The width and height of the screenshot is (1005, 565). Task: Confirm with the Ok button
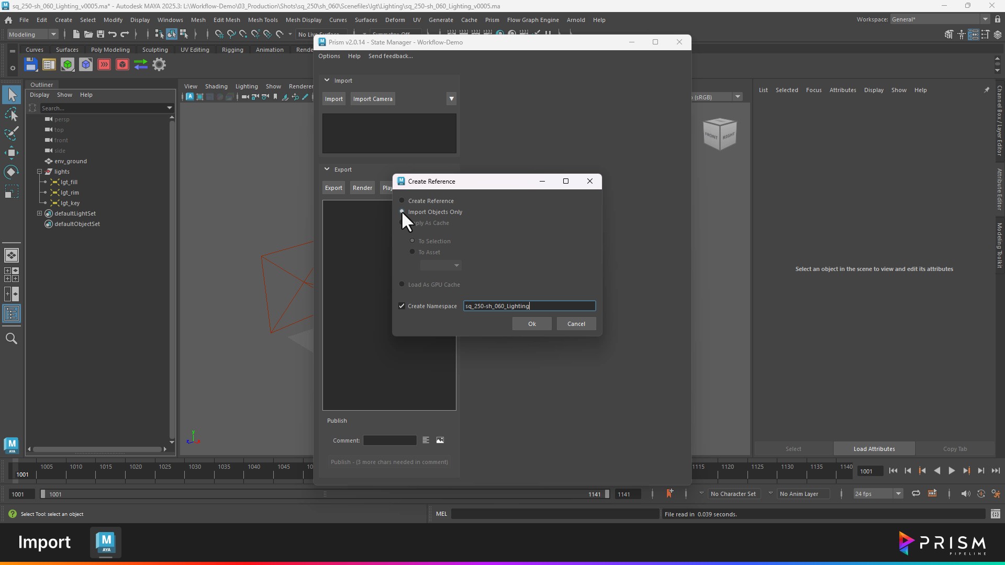pos(532,324)
